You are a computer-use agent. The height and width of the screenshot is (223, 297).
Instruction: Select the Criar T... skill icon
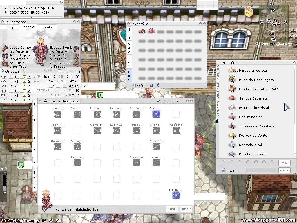pyautogui.click(x=156, y=130)
